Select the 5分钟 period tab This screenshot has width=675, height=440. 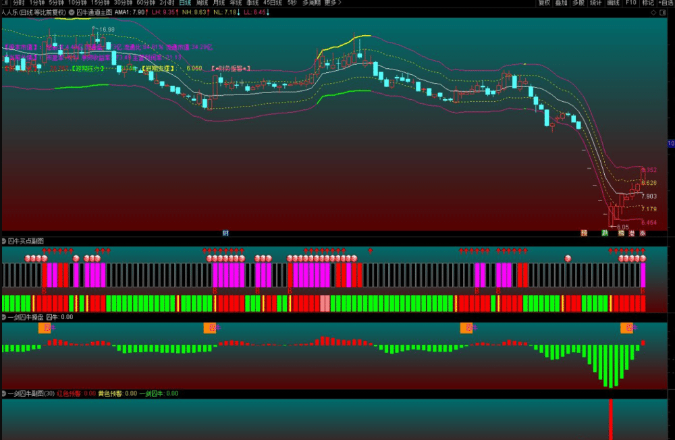point(57,3)
